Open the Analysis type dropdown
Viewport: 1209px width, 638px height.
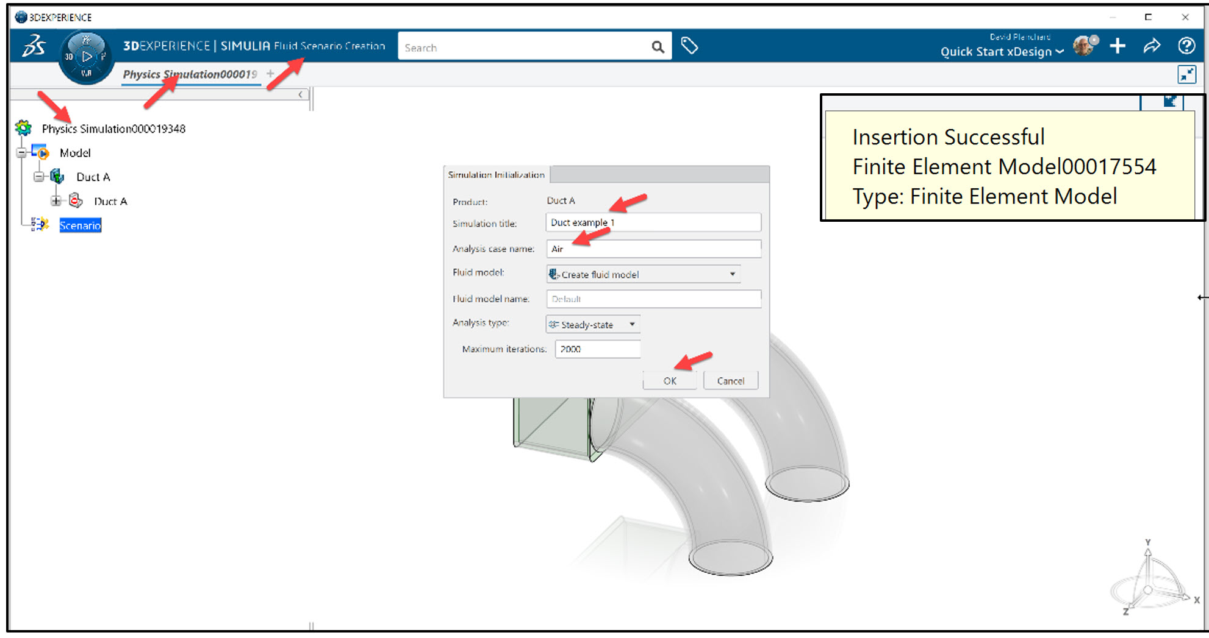(x=632, y=324)
